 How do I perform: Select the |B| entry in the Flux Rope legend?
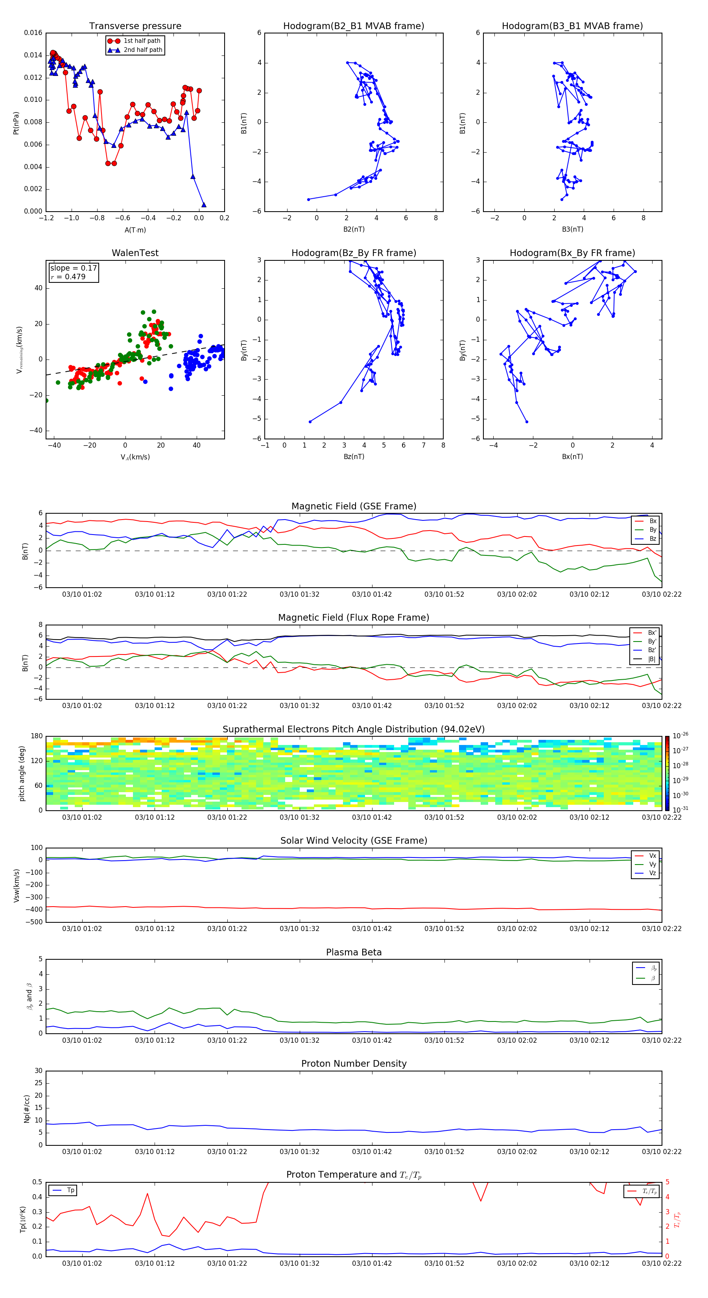[x=645, y=659]
